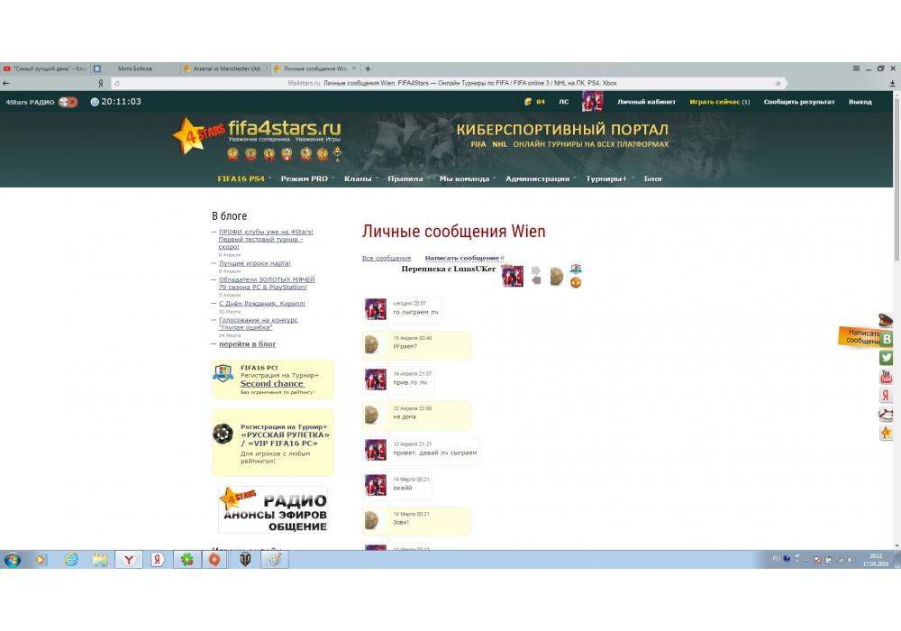Open ICQ flower icon in taskbar

tap(187, 559)
